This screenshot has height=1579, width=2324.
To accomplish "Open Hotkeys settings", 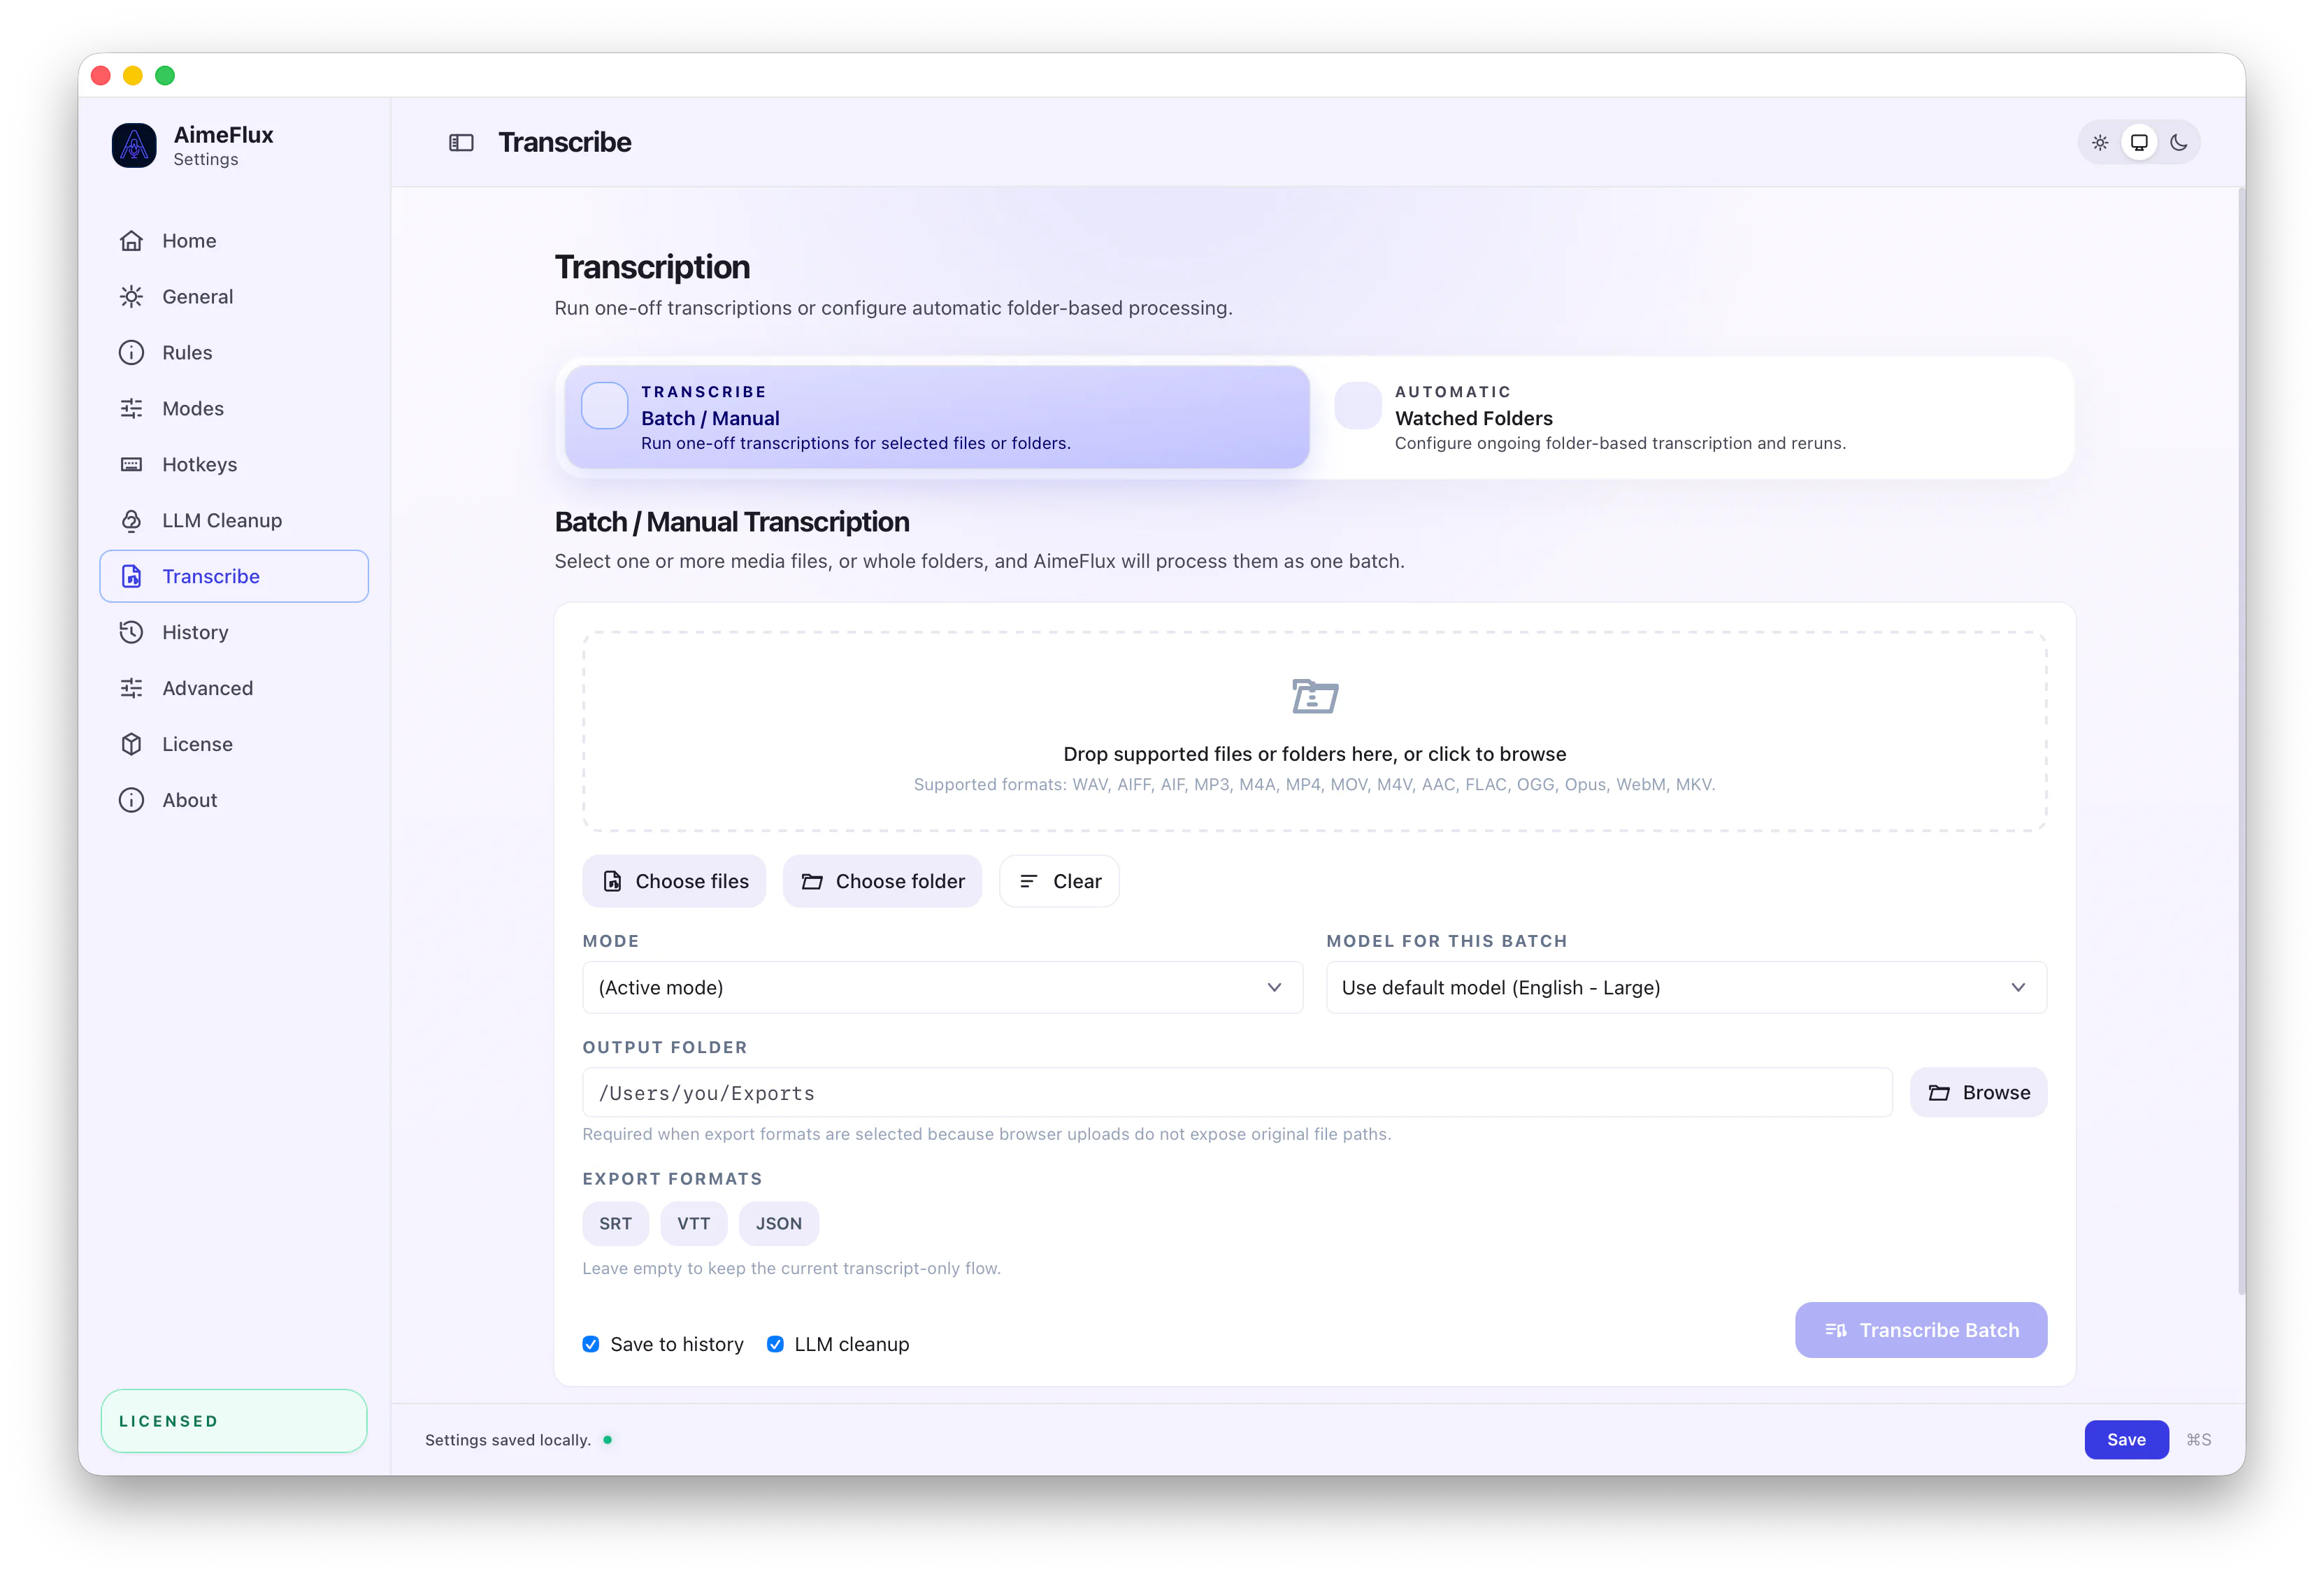I will pyautogui.click(x=234, y=465).
